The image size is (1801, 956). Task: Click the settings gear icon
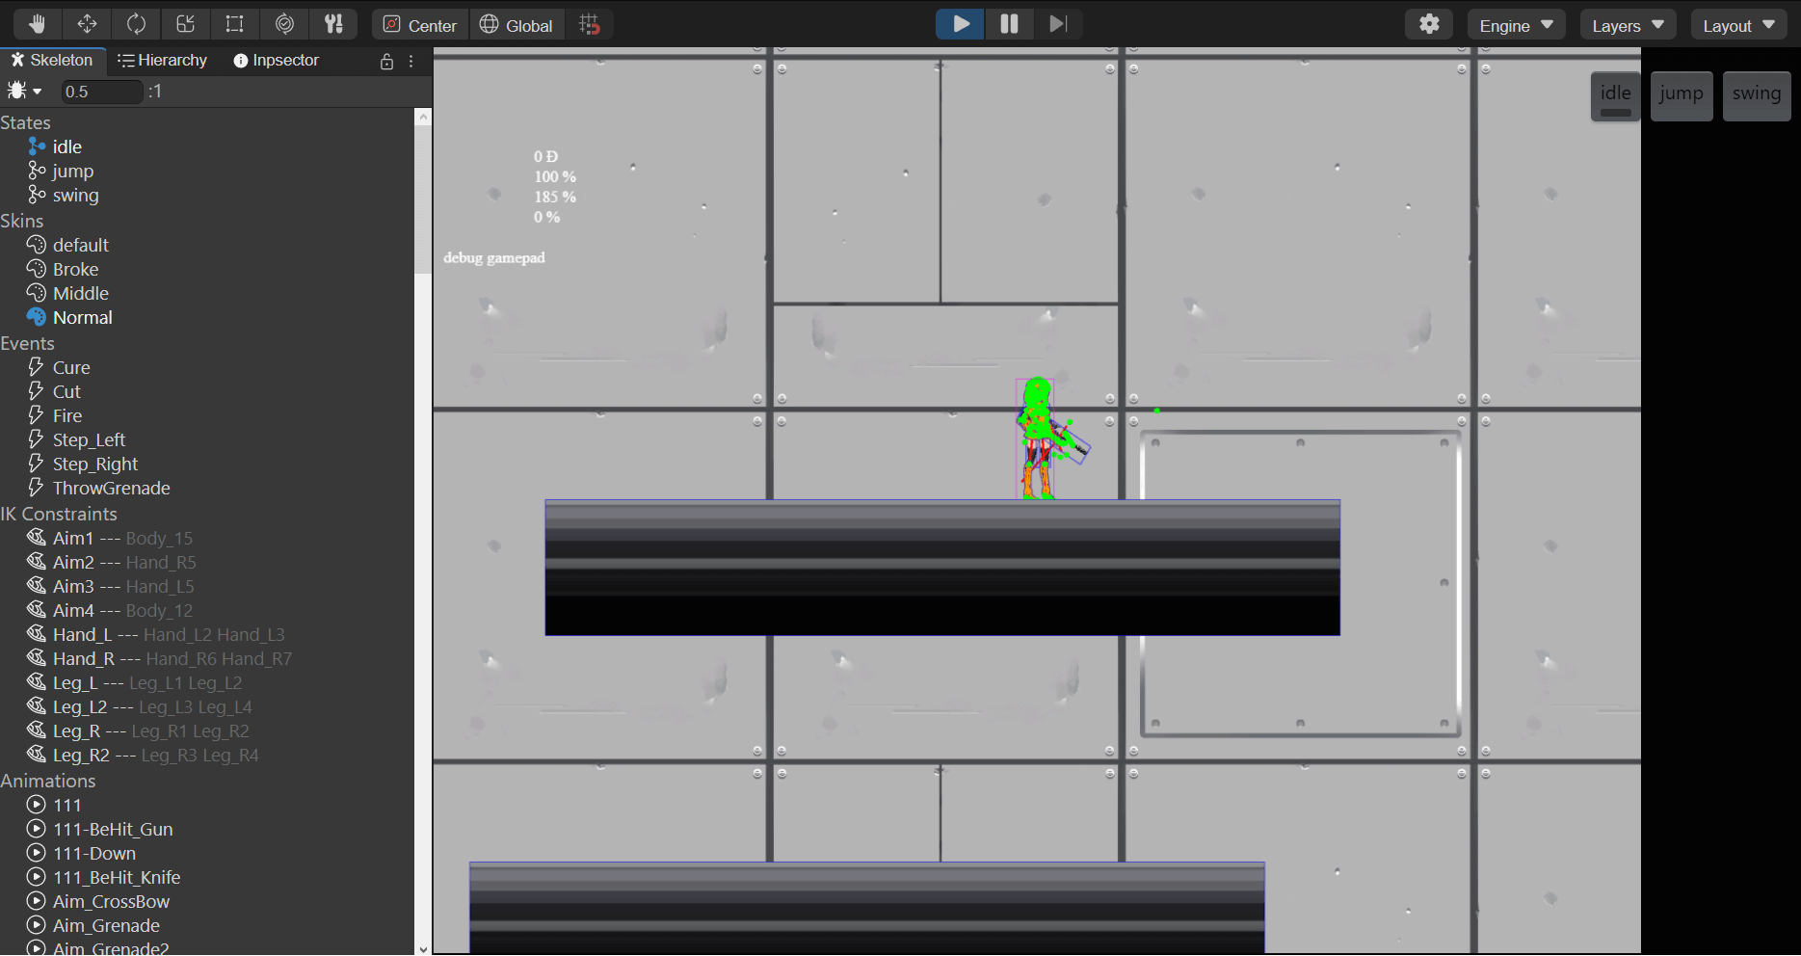pos(1429,24)
